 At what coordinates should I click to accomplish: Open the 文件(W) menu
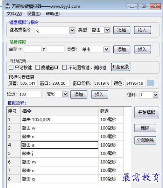click(14, 14)
